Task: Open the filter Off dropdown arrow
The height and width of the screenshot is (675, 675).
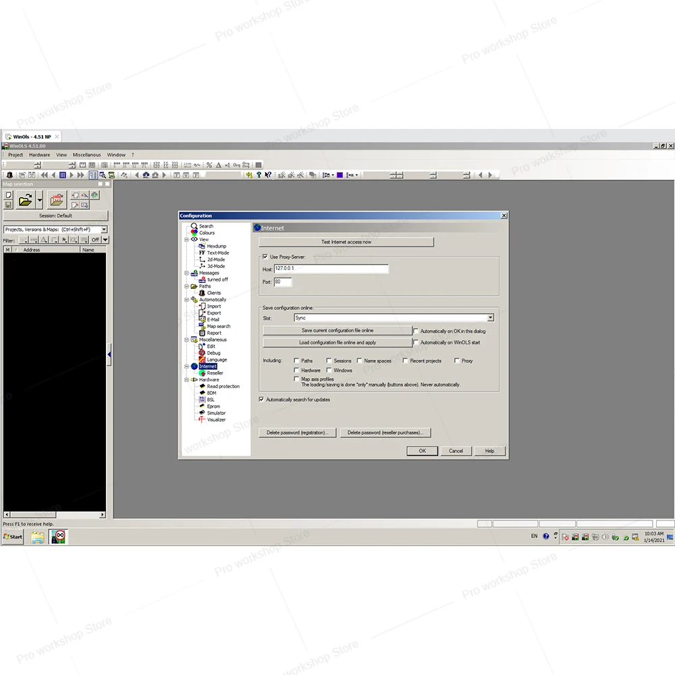Action: click(x=105, y=240)
